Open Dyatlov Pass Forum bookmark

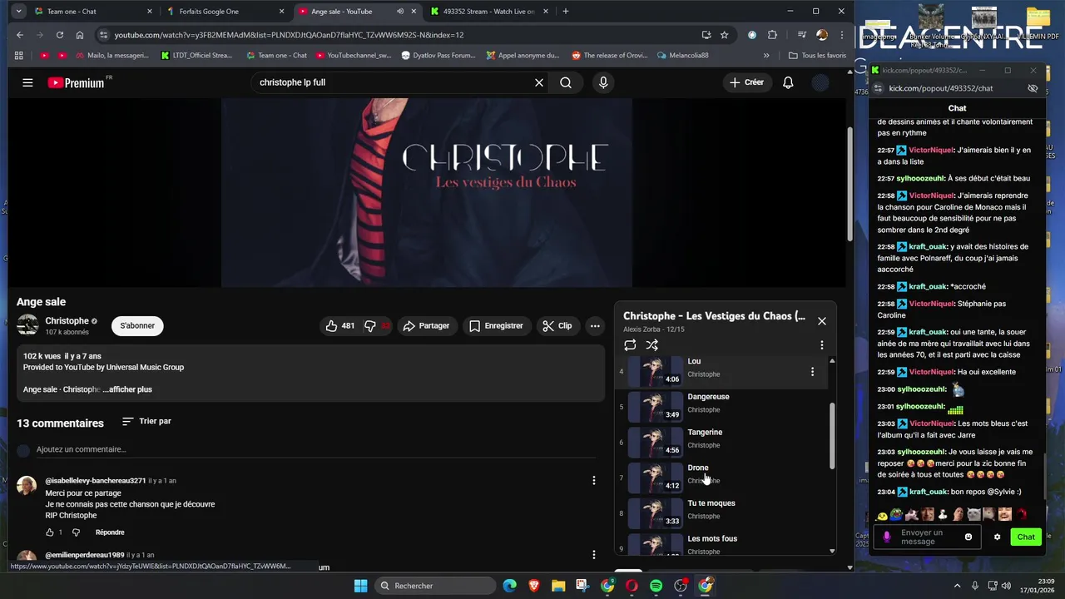click(438, 56)
